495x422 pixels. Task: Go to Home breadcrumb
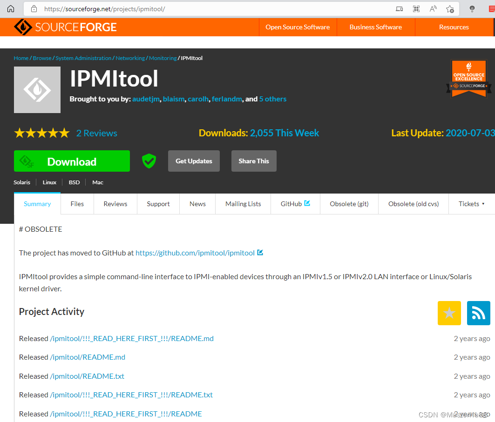point(21,58)
